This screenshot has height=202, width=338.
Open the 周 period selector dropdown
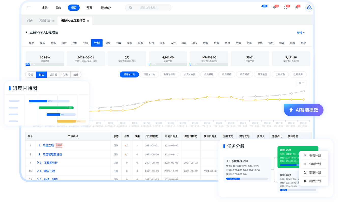pos(301,83)
